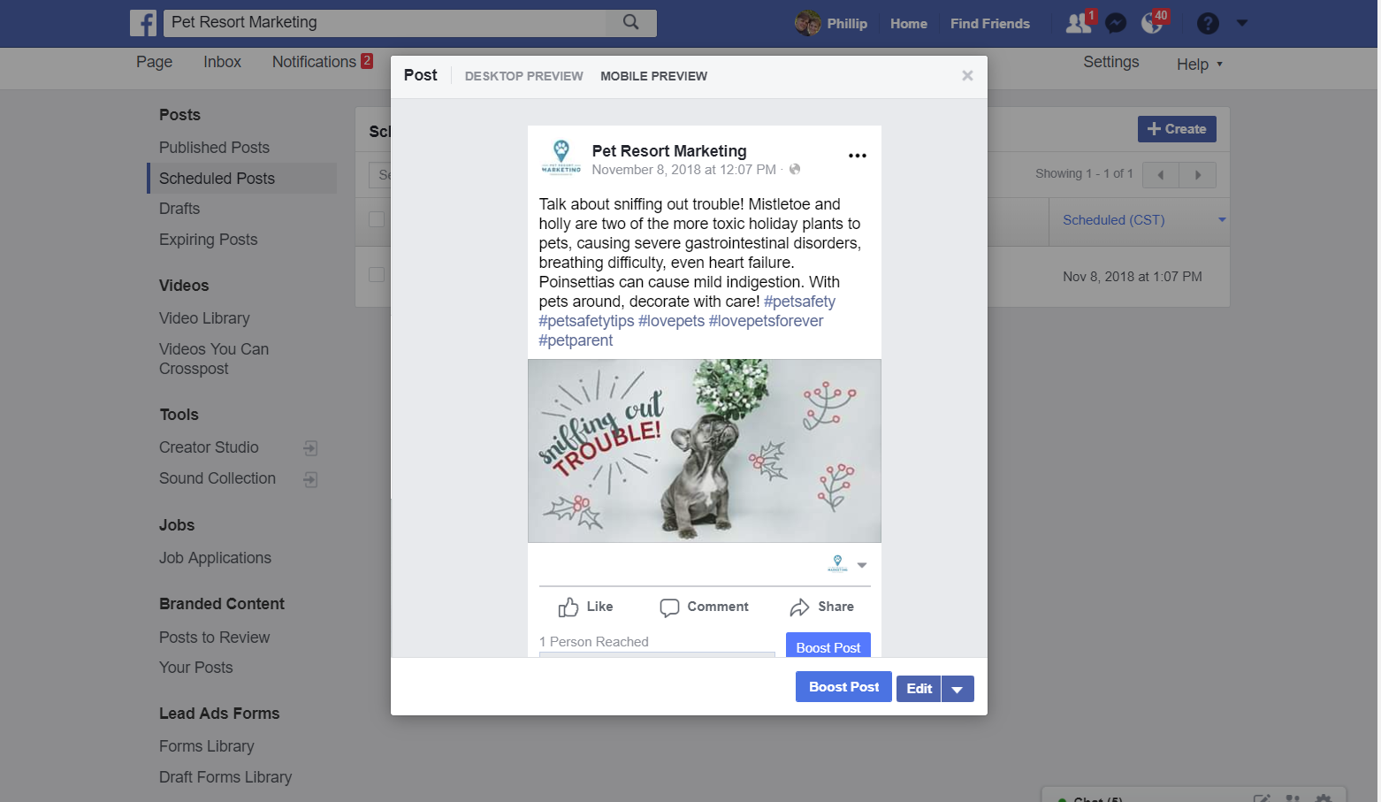Click the Like thumbs-up icon

568,607
